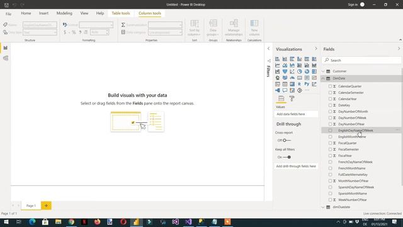403x227 pixels.
Task: Insert a multi-row card visual
Action: pos(307,78)
